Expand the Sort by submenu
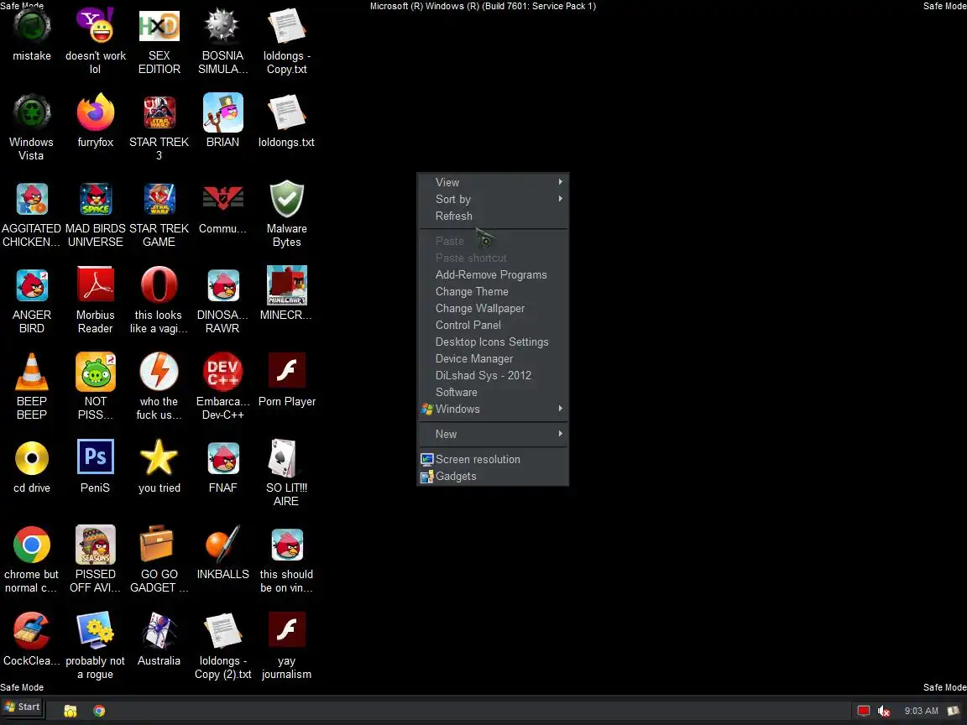The width and height of the screenshot is (967, 725). coord(492,199)
